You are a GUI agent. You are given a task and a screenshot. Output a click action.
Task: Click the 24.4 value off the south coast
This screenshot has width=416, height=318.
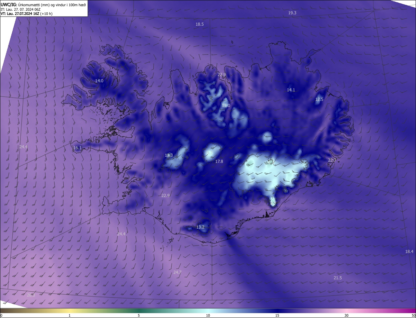(121, 234)
